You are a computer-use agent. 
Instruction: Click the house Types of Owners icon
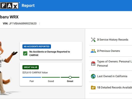93,64
